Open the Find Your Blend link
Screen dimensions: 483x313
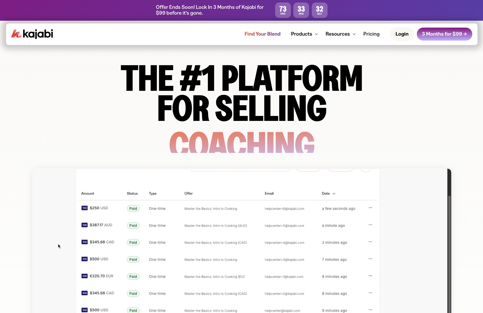tap(262, 34)
